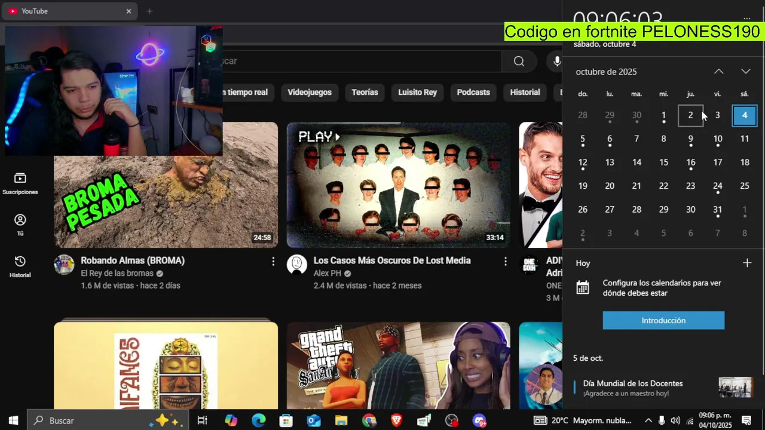
Task: Select October 10 in calendar
Action: coord(717,139)
